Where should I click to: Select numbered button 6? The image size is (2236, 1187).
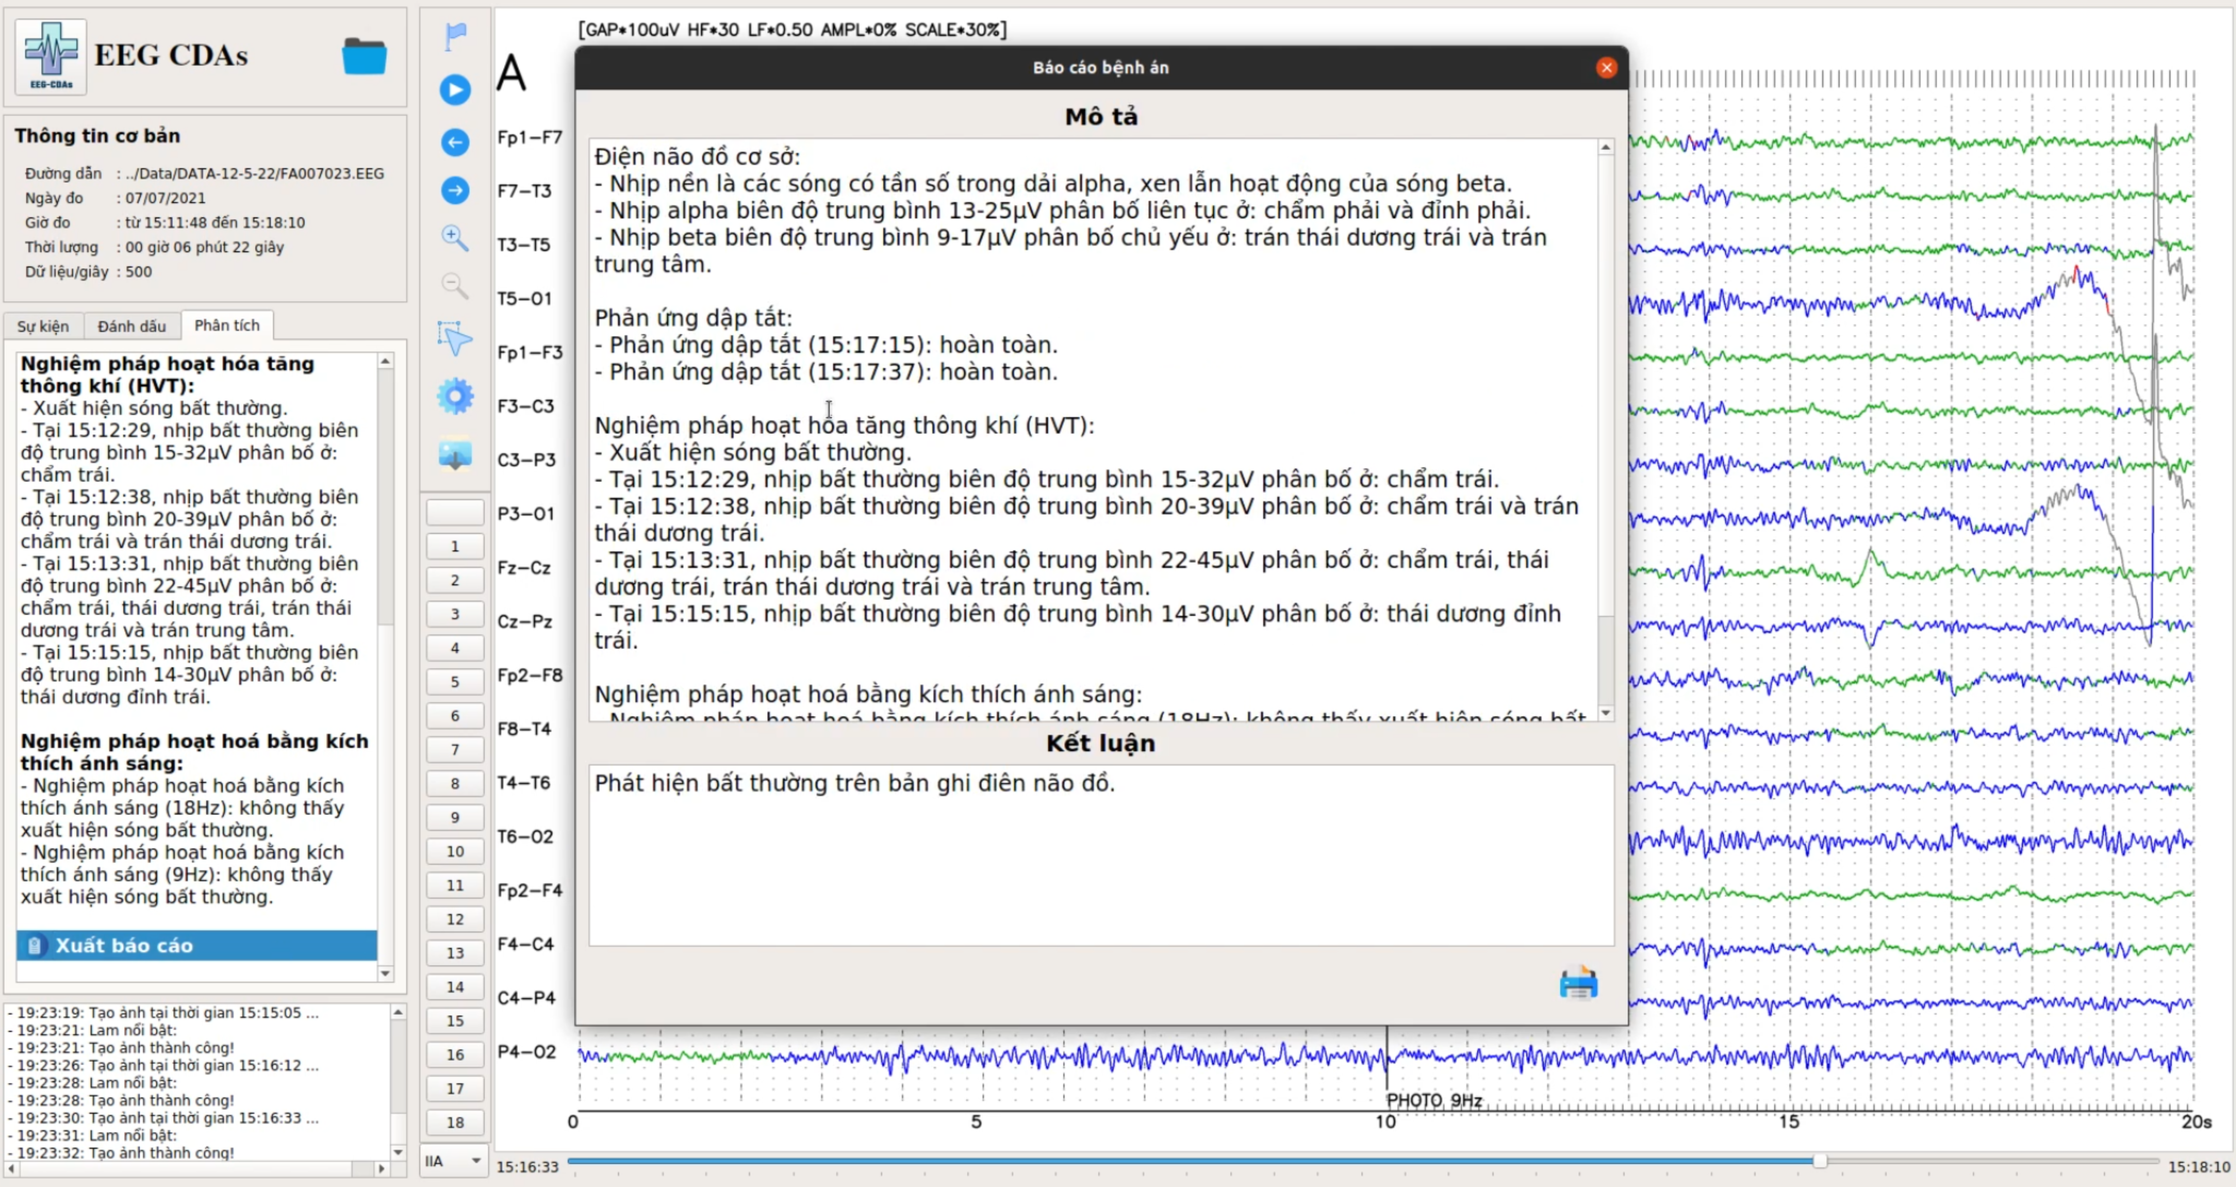(455, 715)
